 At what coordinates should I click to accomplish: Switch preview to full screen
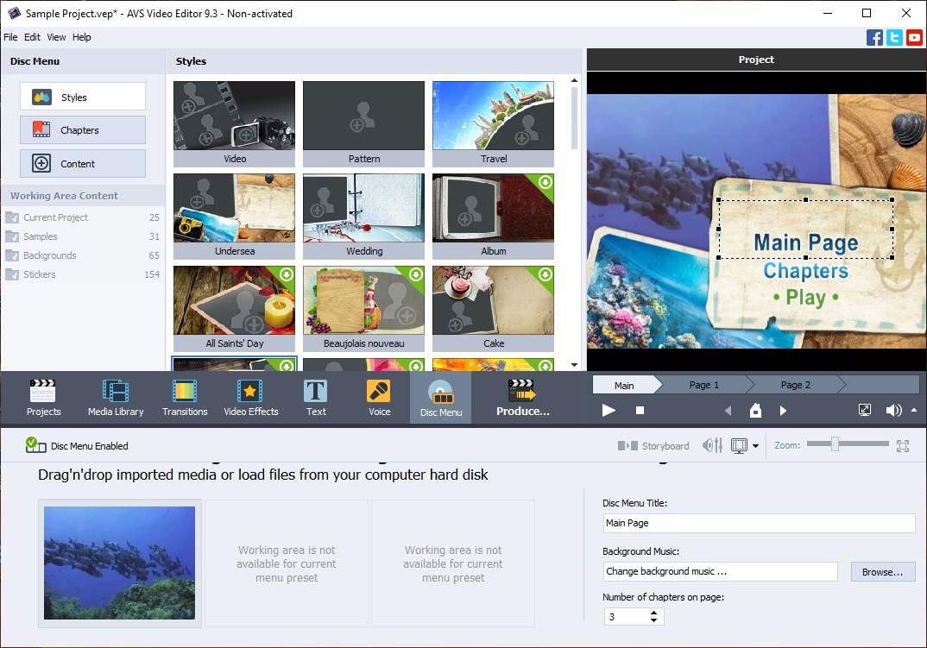[x=865, y=411]
